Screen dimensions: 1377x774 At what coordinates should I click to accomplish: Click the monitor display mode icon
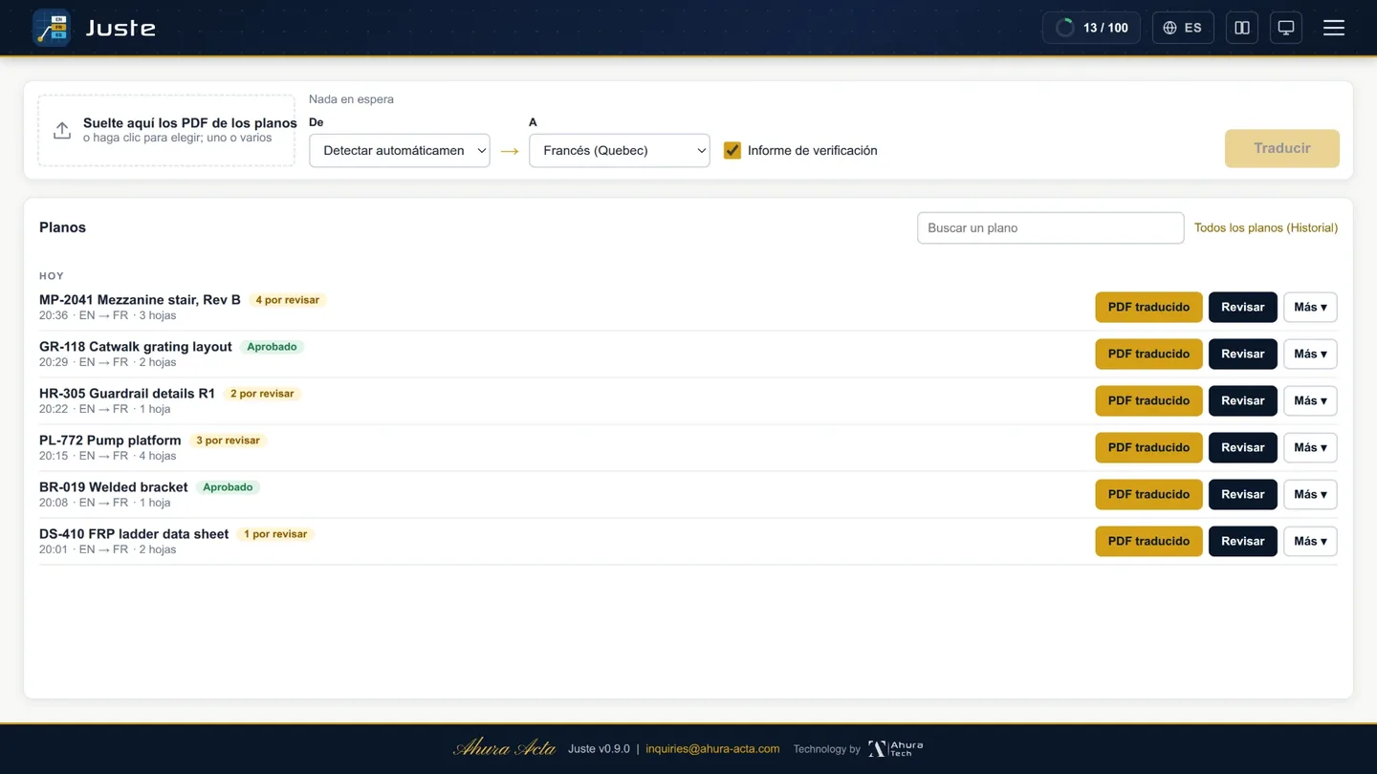pos(1286,28)
